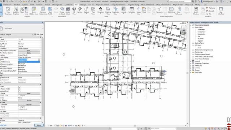Click Apply in the Properties panel
The height and width of the screenshot is (130, 231).
[39, 125]
